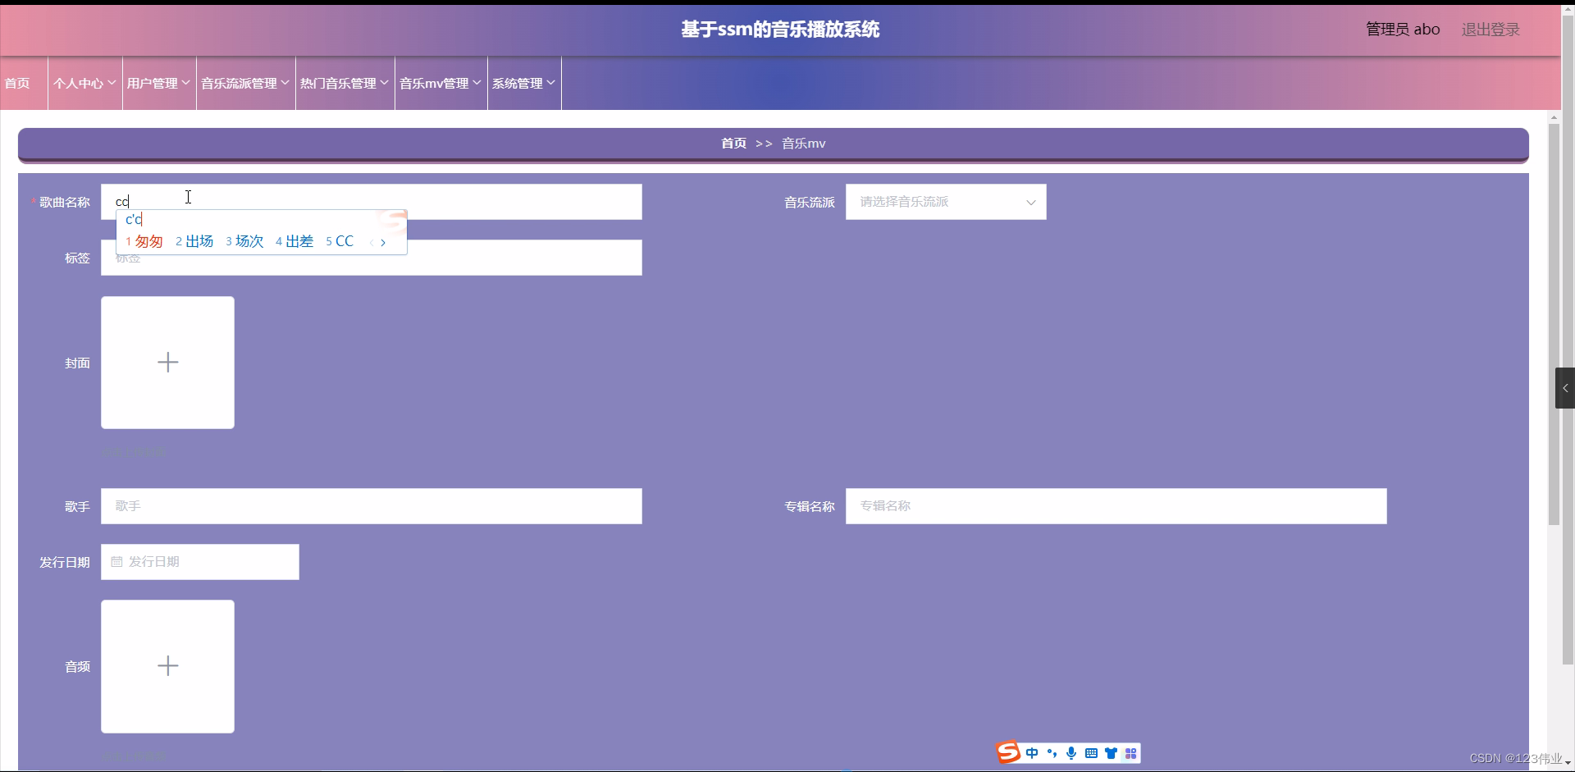Change IME skin using the T-shirt icon

click(x=1112, y=752)
